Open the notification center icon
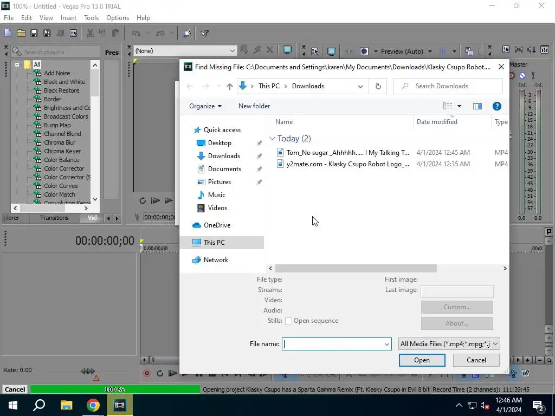Viewport: 555px width, 416px height. pos(538,405)
